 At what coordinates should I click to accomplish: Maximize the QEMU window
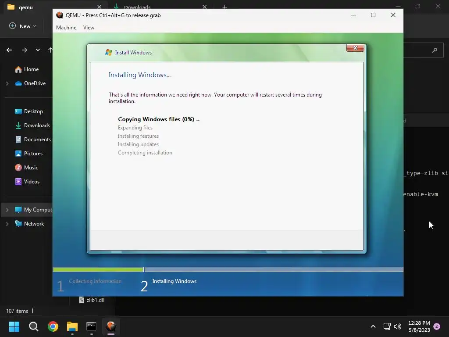click(373, 15)
